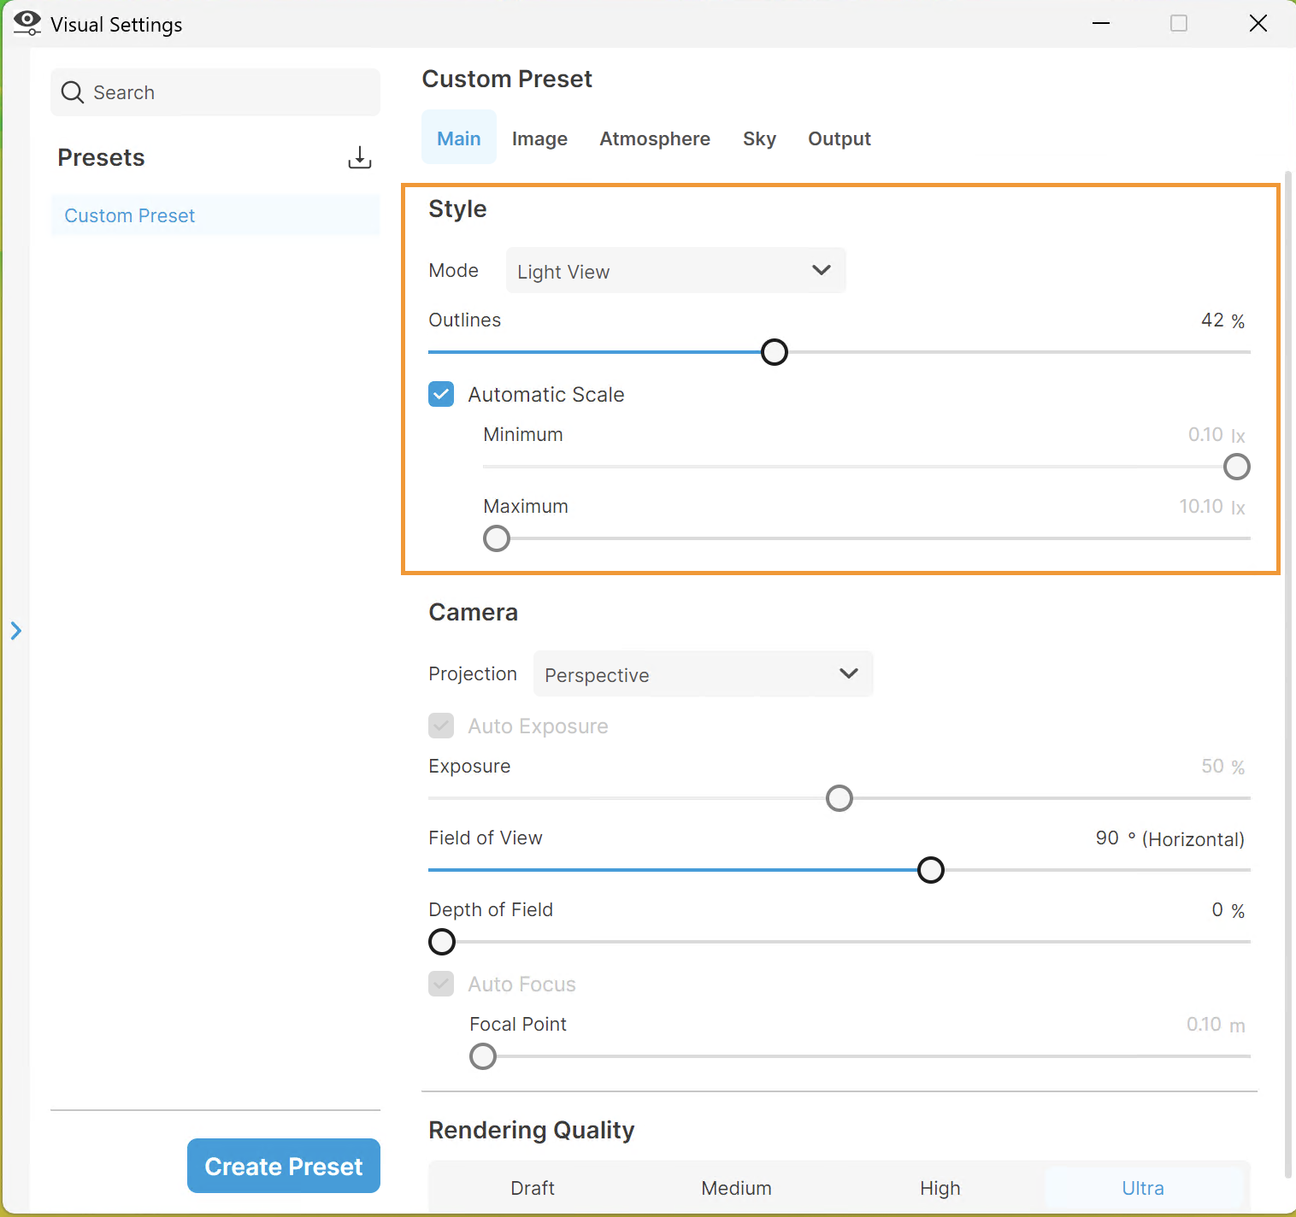This screenshot has width=1296, height=1217.
Task: Toggle the Auto Focus checkbox
Action: coord(441,984)
